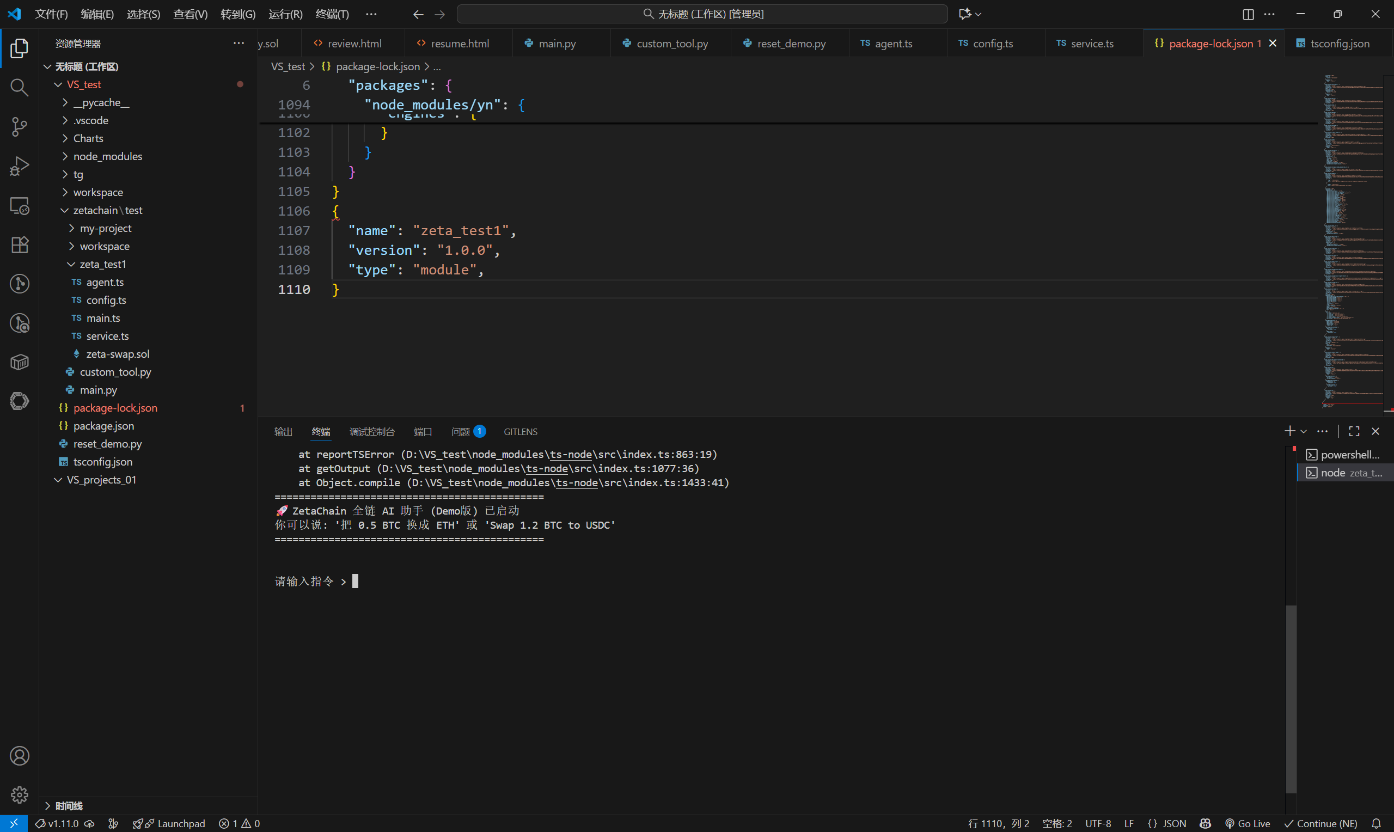The height and width of the screenshot is (832, 1394).
Task: Go back with the navigation arrow
Action: 418,14
